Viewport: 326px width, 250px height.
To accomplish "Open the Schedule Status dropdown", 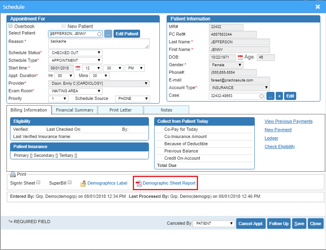I will click(x=75, y=53).
